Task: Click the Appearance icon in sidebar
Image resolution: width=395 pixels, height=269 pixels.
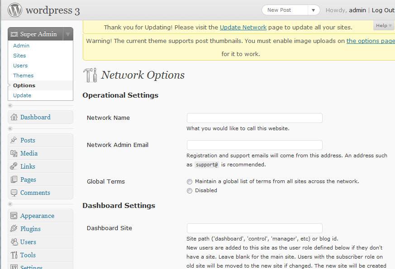Action: (14, 216)
